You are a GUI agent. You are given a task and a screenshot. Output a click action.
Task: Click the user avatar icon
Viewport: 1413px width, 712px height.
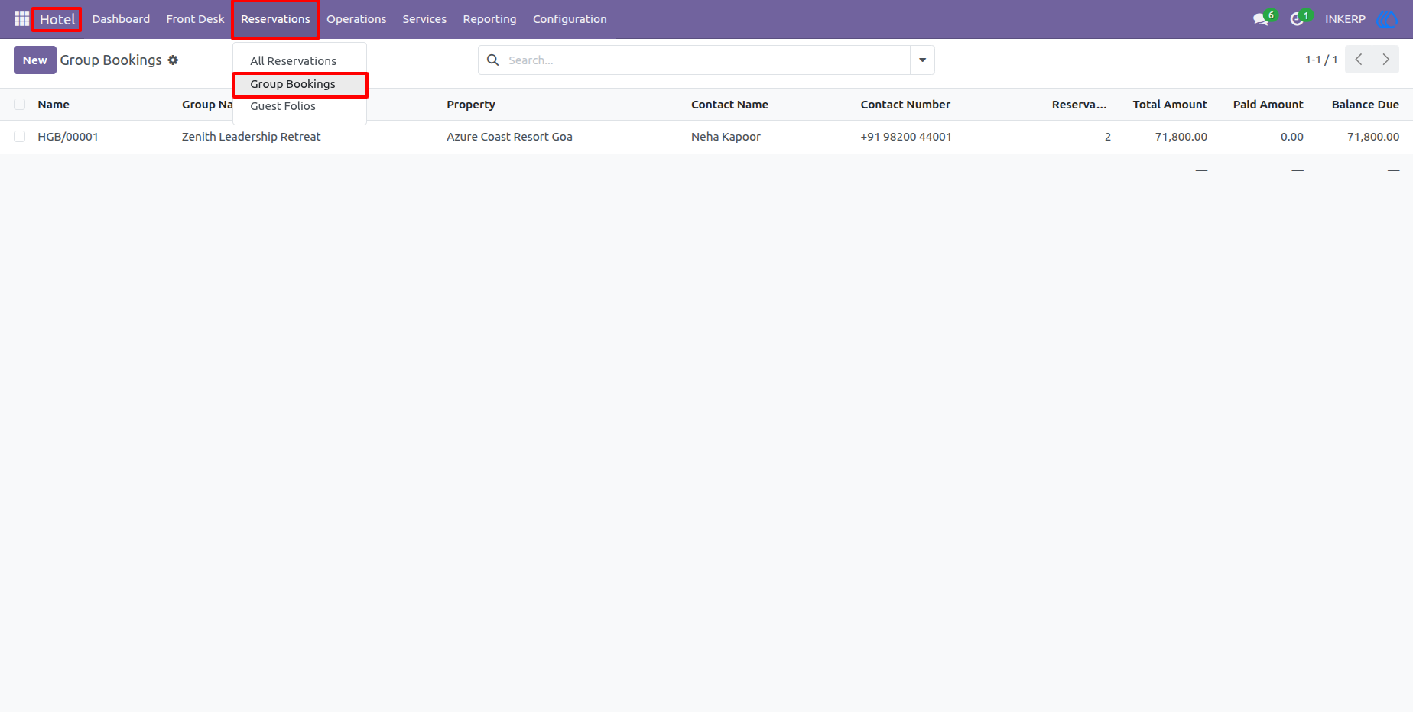1387,19
